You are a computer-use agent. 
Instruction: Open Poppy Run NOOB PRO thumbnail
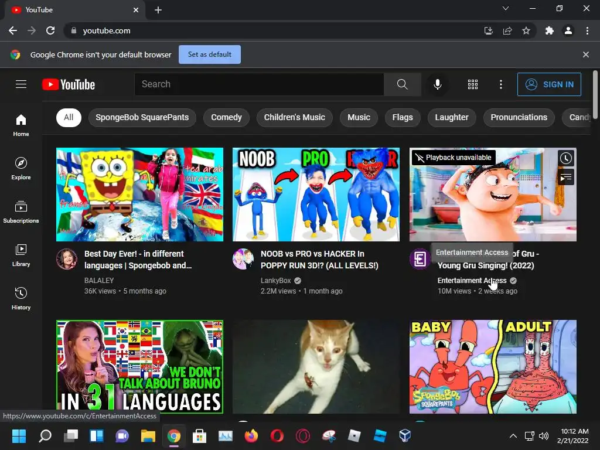click(x=316, y=195)
